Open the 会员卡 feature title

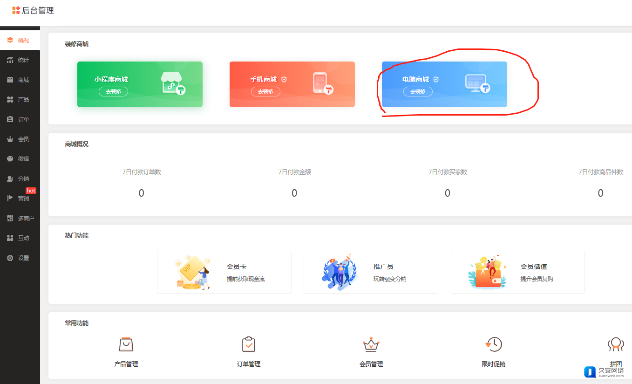pyautogui.click(x=237, y=267)
